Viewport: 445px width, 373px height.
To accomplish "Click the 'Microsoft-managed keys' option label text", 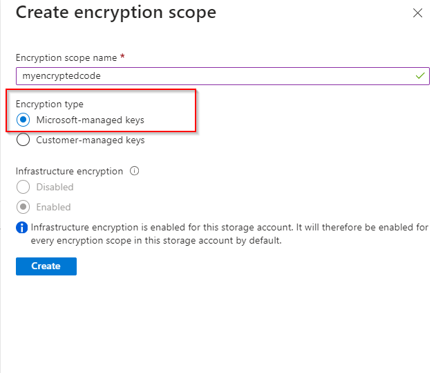I will coord(91,120).
